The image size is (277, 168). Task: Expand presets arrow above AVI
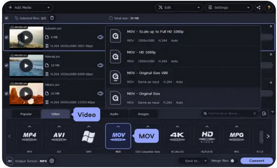coord(59,127)
